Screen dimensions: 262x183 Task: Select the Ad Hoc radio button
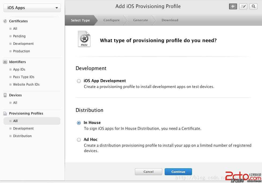79,140
